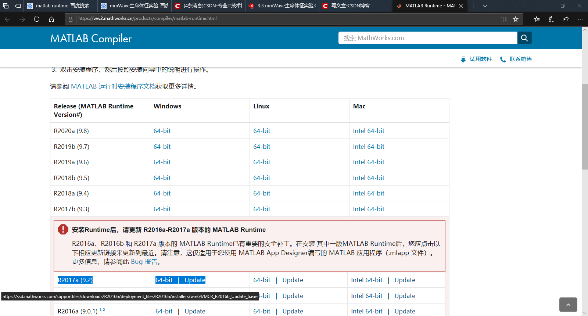The width and height of the screenshot is (588, 316).
Task: Click R2016a Linux 64-bit link
Action: point(262,311)
